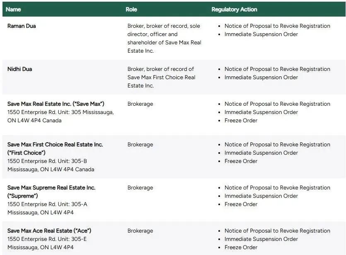This screenshot has width=346, height=255.
Task: Click "Immediate Suspension Order" in First Choice row
Action: coord(261,153)
